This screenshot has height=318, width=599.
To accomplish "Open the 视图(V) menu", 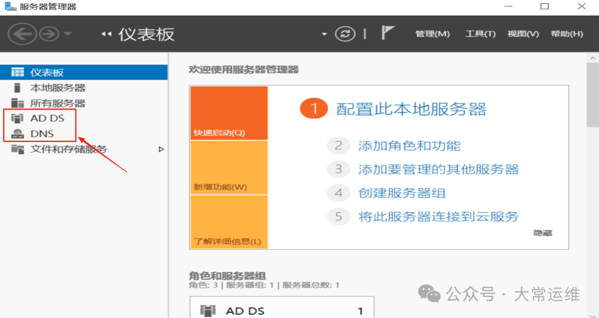I will pos(523,34).
